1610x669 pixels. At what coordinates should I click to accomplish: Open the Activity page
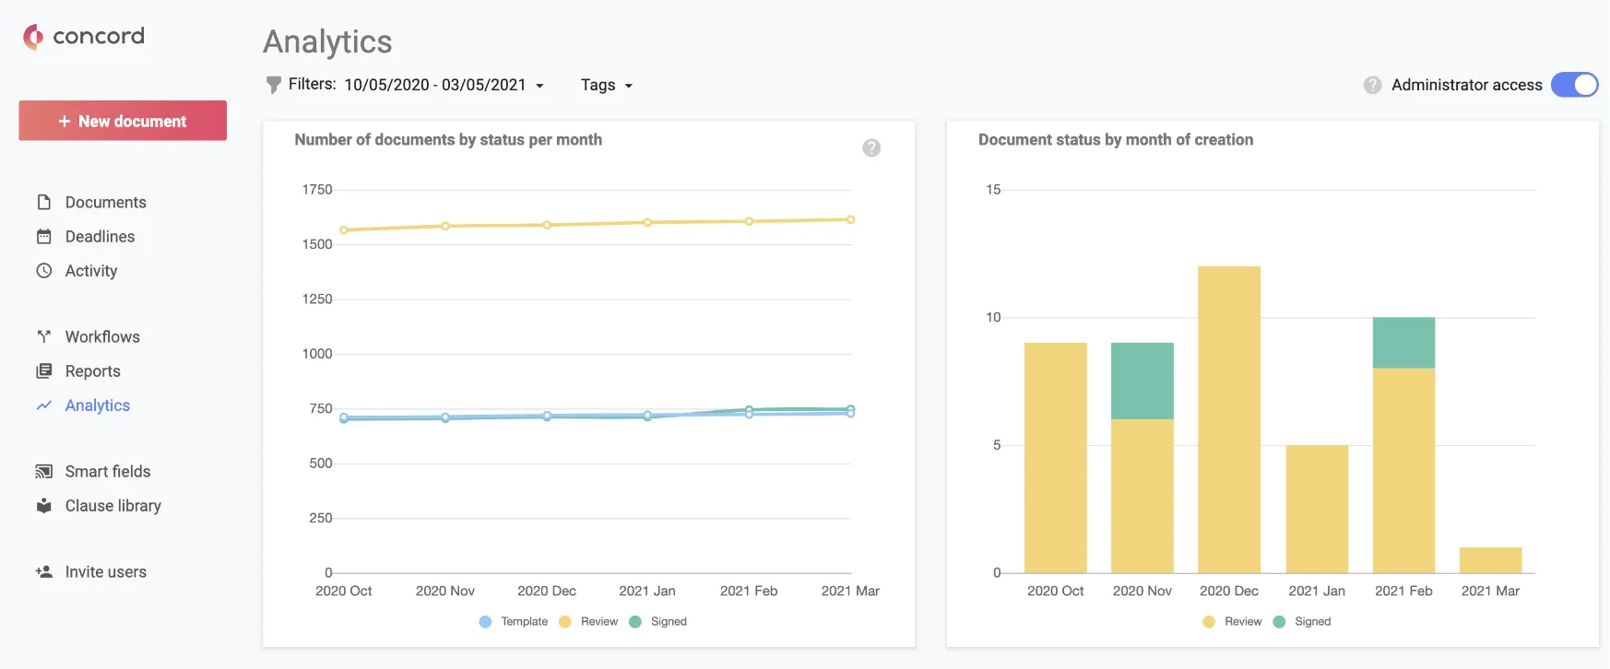[x=90, y=271]
